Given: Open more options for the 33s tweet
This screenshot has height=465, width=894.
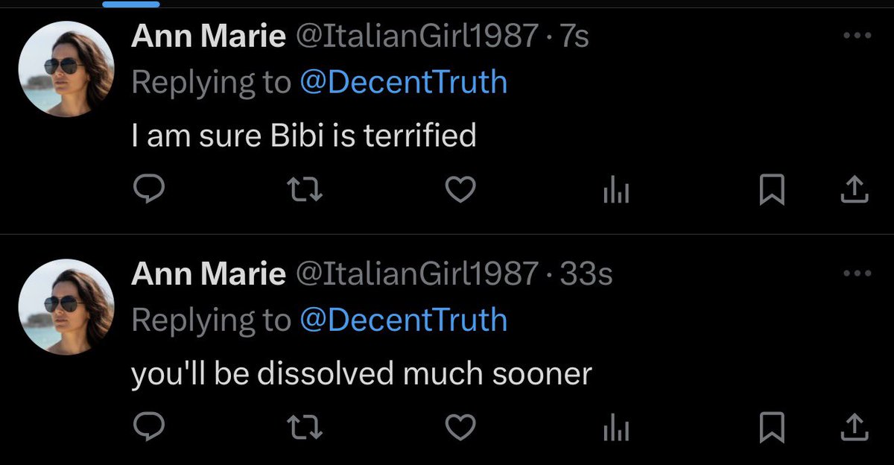Looking at the screenshot, I should coord(856,273).
